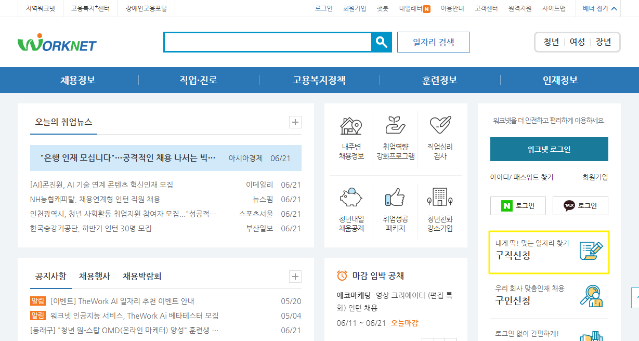The width and height of the screenshot is (639, 341).
Task: Open the 고용복지+센터 top link
Action: (90, 9)
